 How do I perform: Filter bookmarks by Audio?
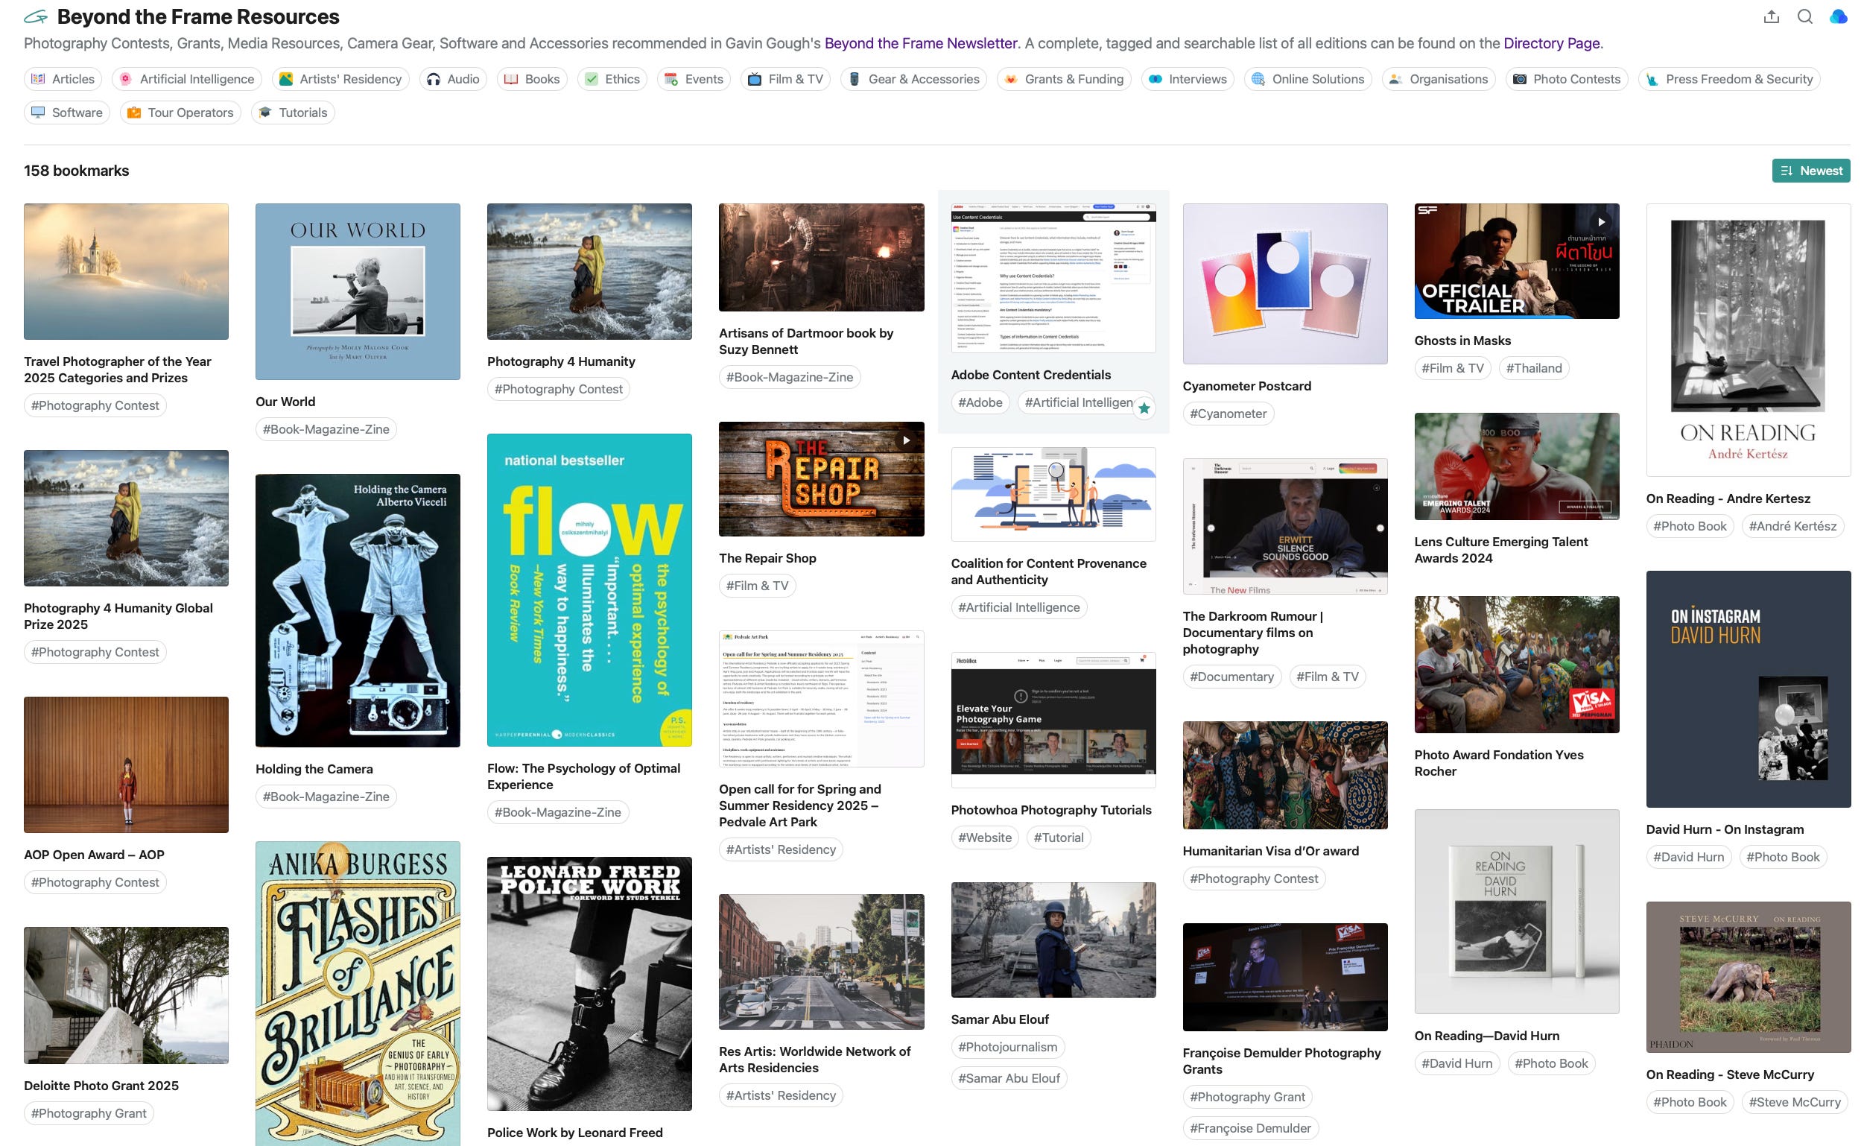point(453,79)
